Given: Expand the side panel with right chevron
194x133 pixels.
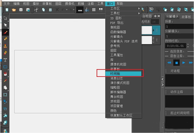Looking at the screenshot, I should tap(163, 85).
